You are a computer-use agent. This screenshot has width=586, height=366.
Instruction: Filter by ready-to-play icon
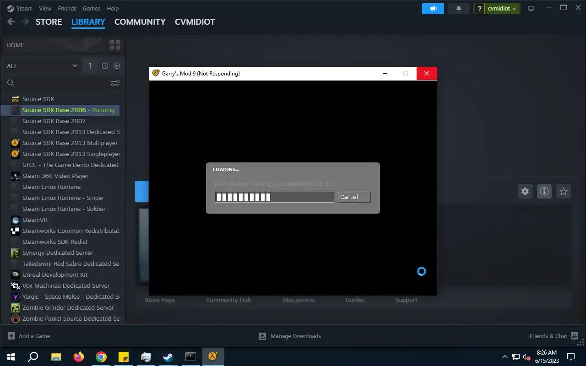click(117, 66)
